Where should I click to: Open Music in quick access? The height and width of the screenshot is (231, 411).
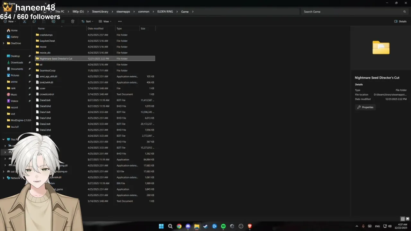tap(12, 95)
